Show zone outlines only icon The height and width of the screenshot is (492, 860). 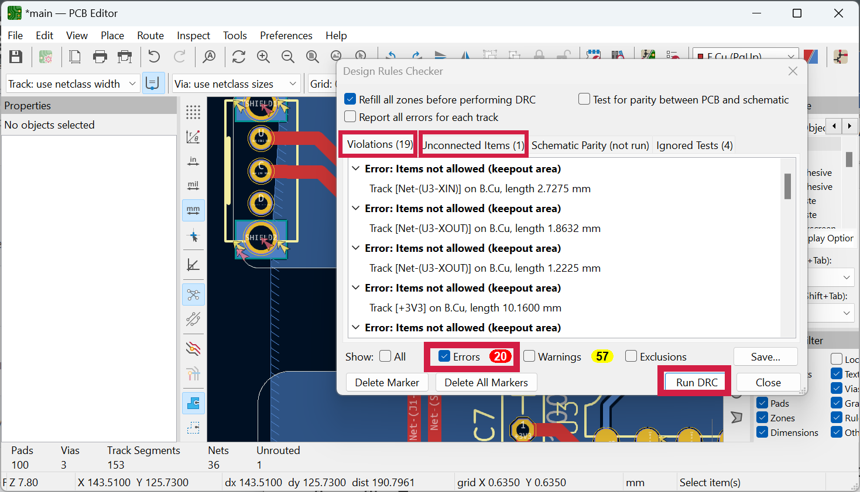click(193, 428)
